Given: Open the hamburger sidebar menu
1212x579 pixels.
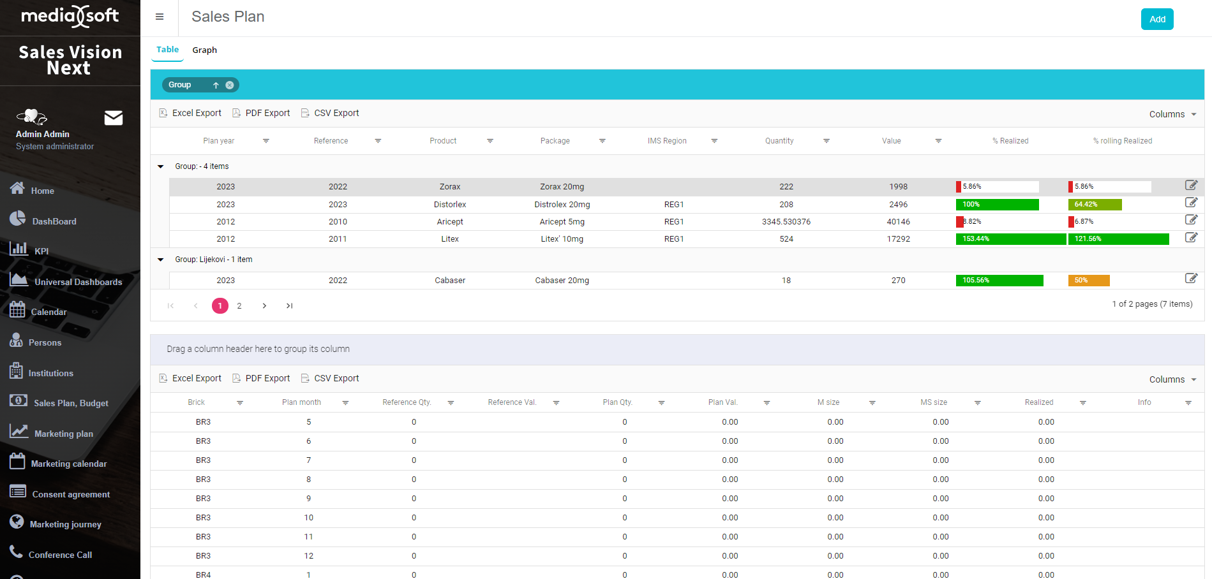Looking at the screenshot, I should [160, 17].
